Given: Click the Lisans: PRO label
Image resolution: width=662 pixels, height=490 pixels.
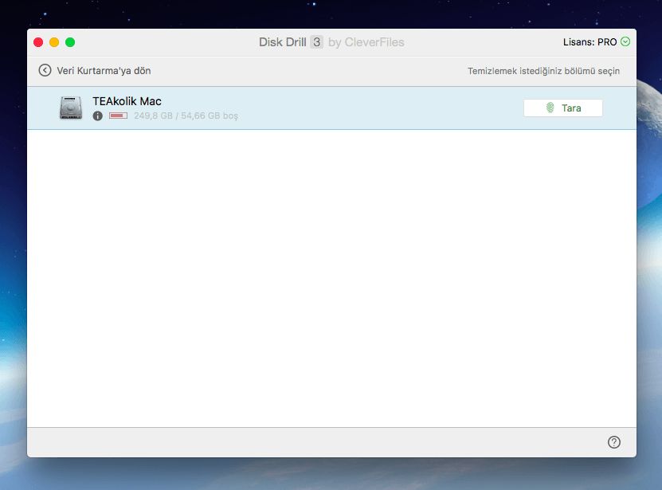Looking at the screenshot, I should coord(590,41).
